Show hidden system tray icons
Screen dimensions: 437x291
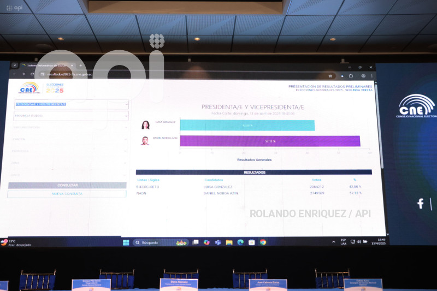coord(334,242)
